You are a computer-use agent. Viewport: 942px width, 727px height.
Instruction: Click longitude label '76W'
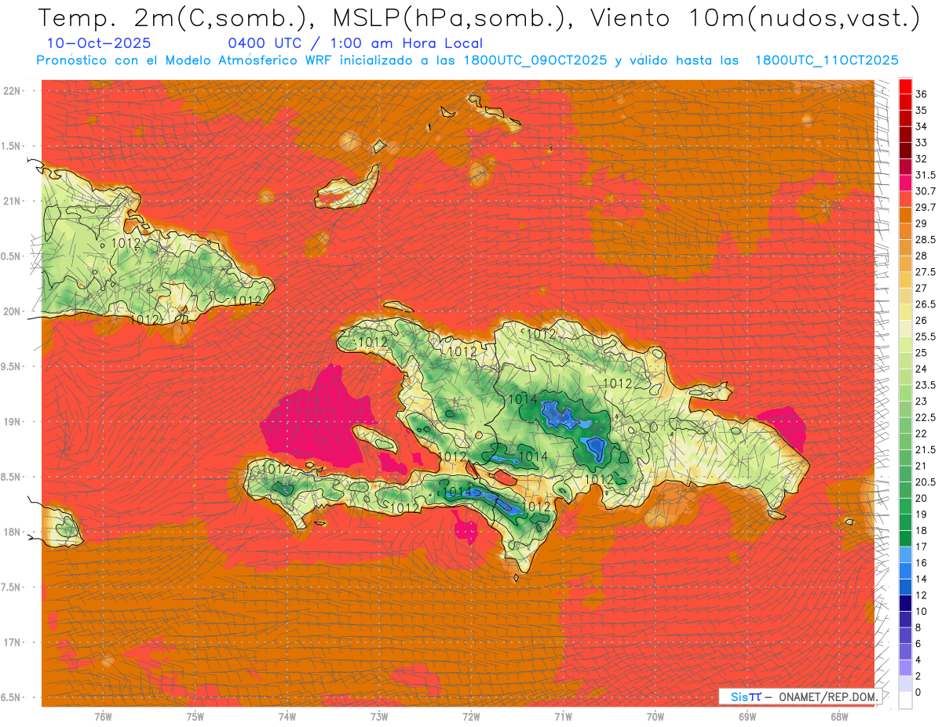click(x=103, y=717)
